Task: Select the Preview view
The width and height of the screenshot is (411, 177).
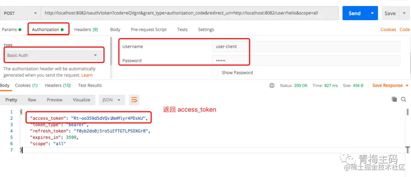Action: tap(54, 100)
